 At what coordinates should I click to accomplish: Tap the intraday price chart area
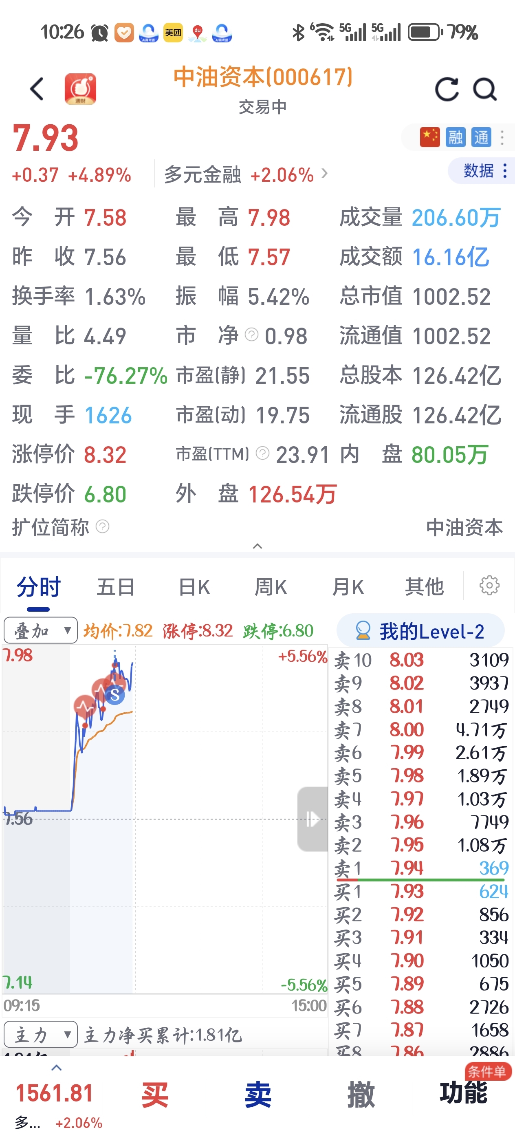pyautogui.click(x=165, y=819)
